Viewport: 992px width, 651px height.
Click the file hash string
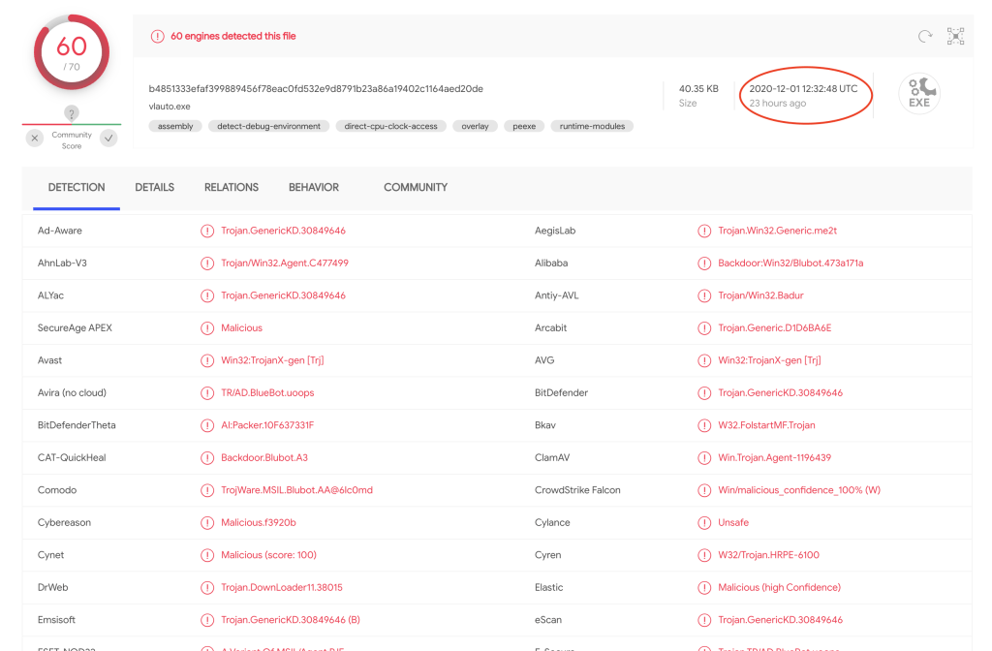(316, 88)
